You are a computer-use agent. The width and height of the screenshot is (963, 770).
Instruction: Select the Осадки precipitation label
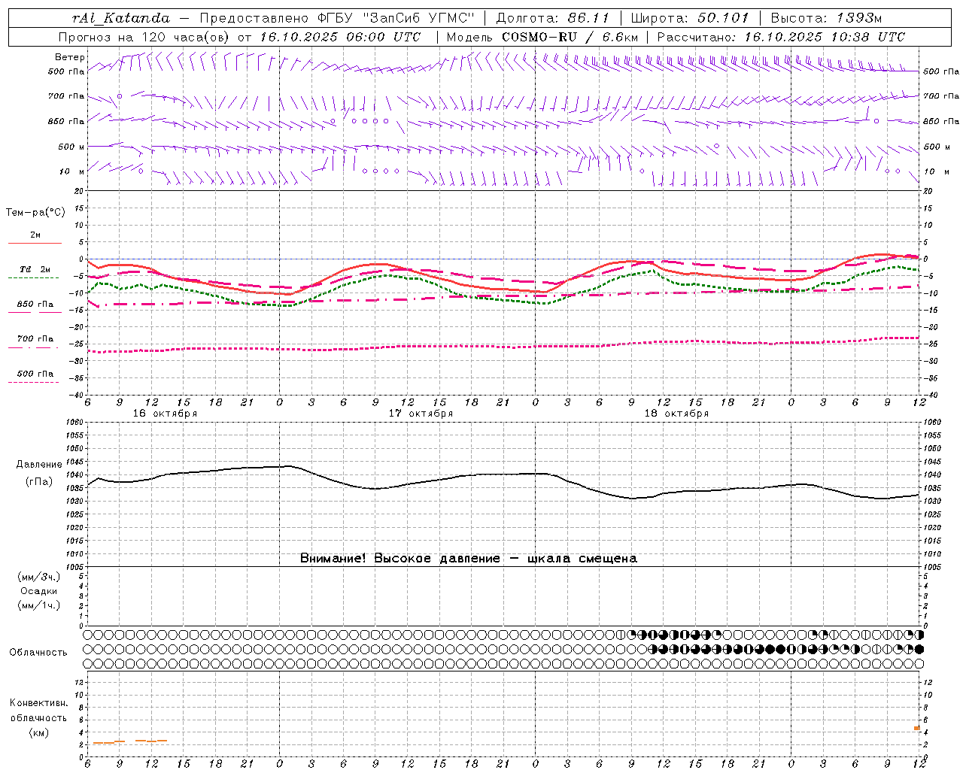coord(38,591)
